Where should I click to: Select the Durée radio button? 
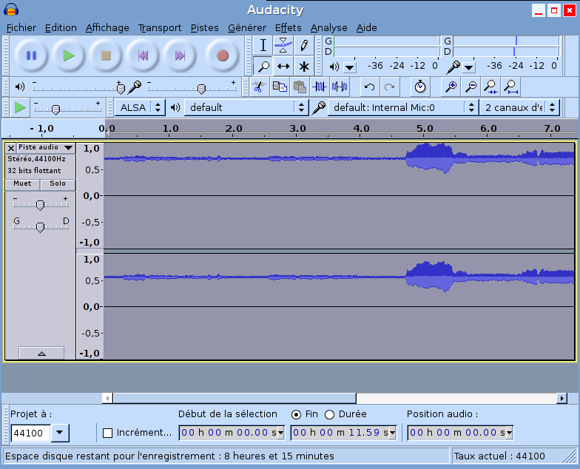(329, 414)
